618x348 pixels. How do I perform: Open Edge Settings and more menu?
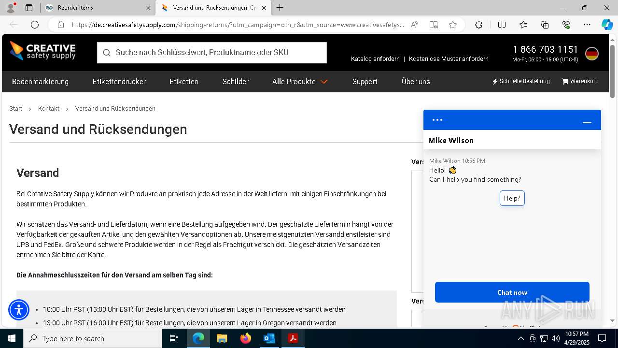coord(587,25)
